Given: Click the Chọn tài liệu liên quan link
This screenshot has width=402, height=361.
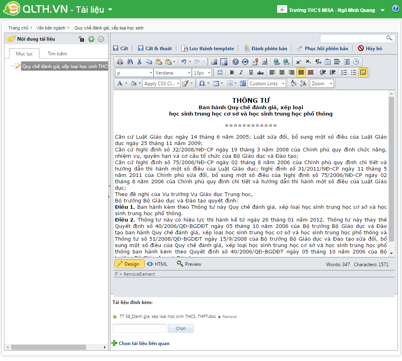Looking at the screenshot, I should pyautogui.click(x=141, y=343).
